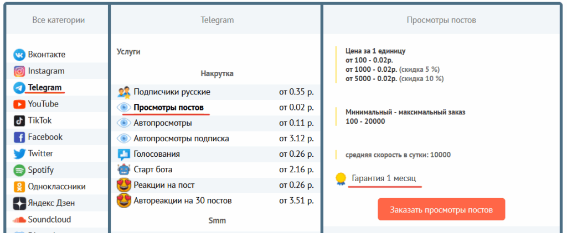Open the Яндекс Дзен category
567x233 pixels.
coord(51,203)
